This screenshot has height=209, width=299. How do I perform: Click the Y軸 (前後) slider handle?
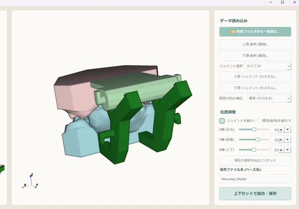pos(257,139)
